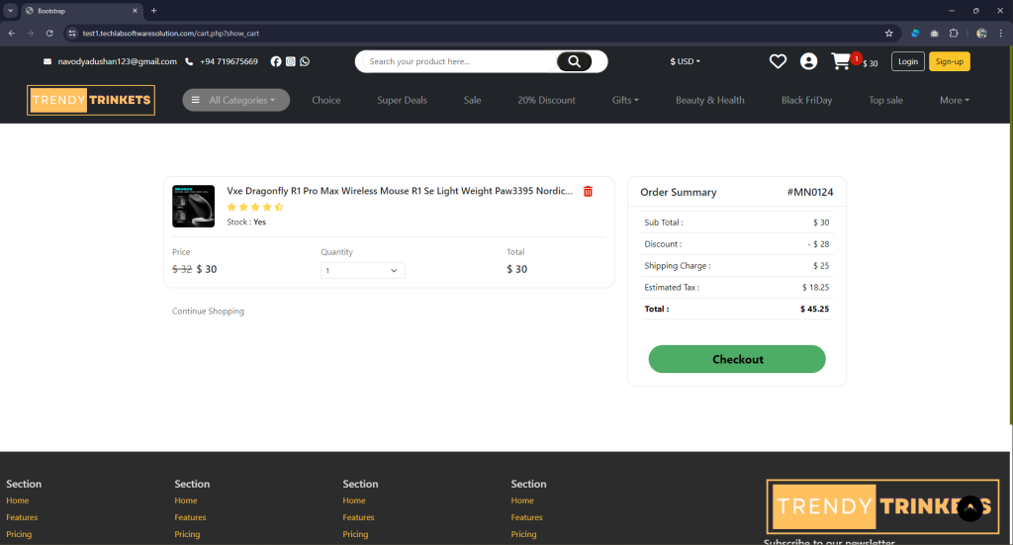Image resolution: width=1013 pixels, height=545 pixels.
Task: Open the Instagram social icon
Action: coord(291,61)
